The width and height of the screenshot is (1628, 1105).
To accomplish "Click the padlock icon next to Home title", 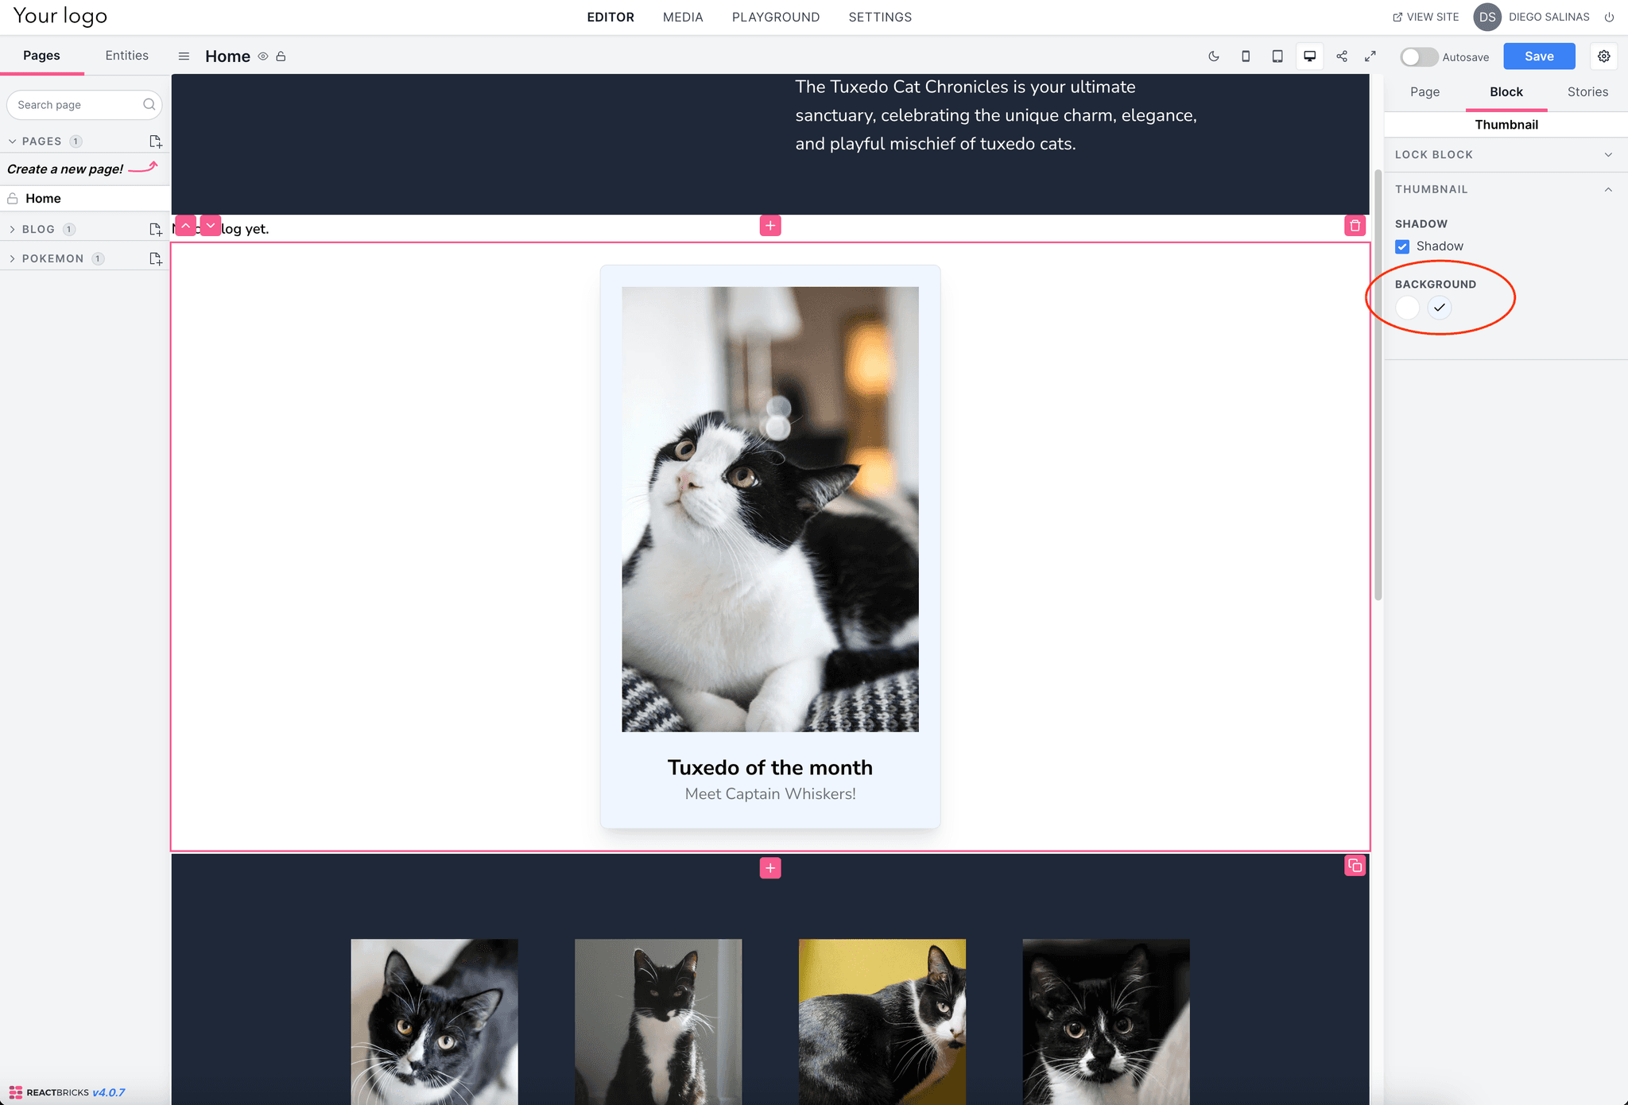I will [281, 56].
